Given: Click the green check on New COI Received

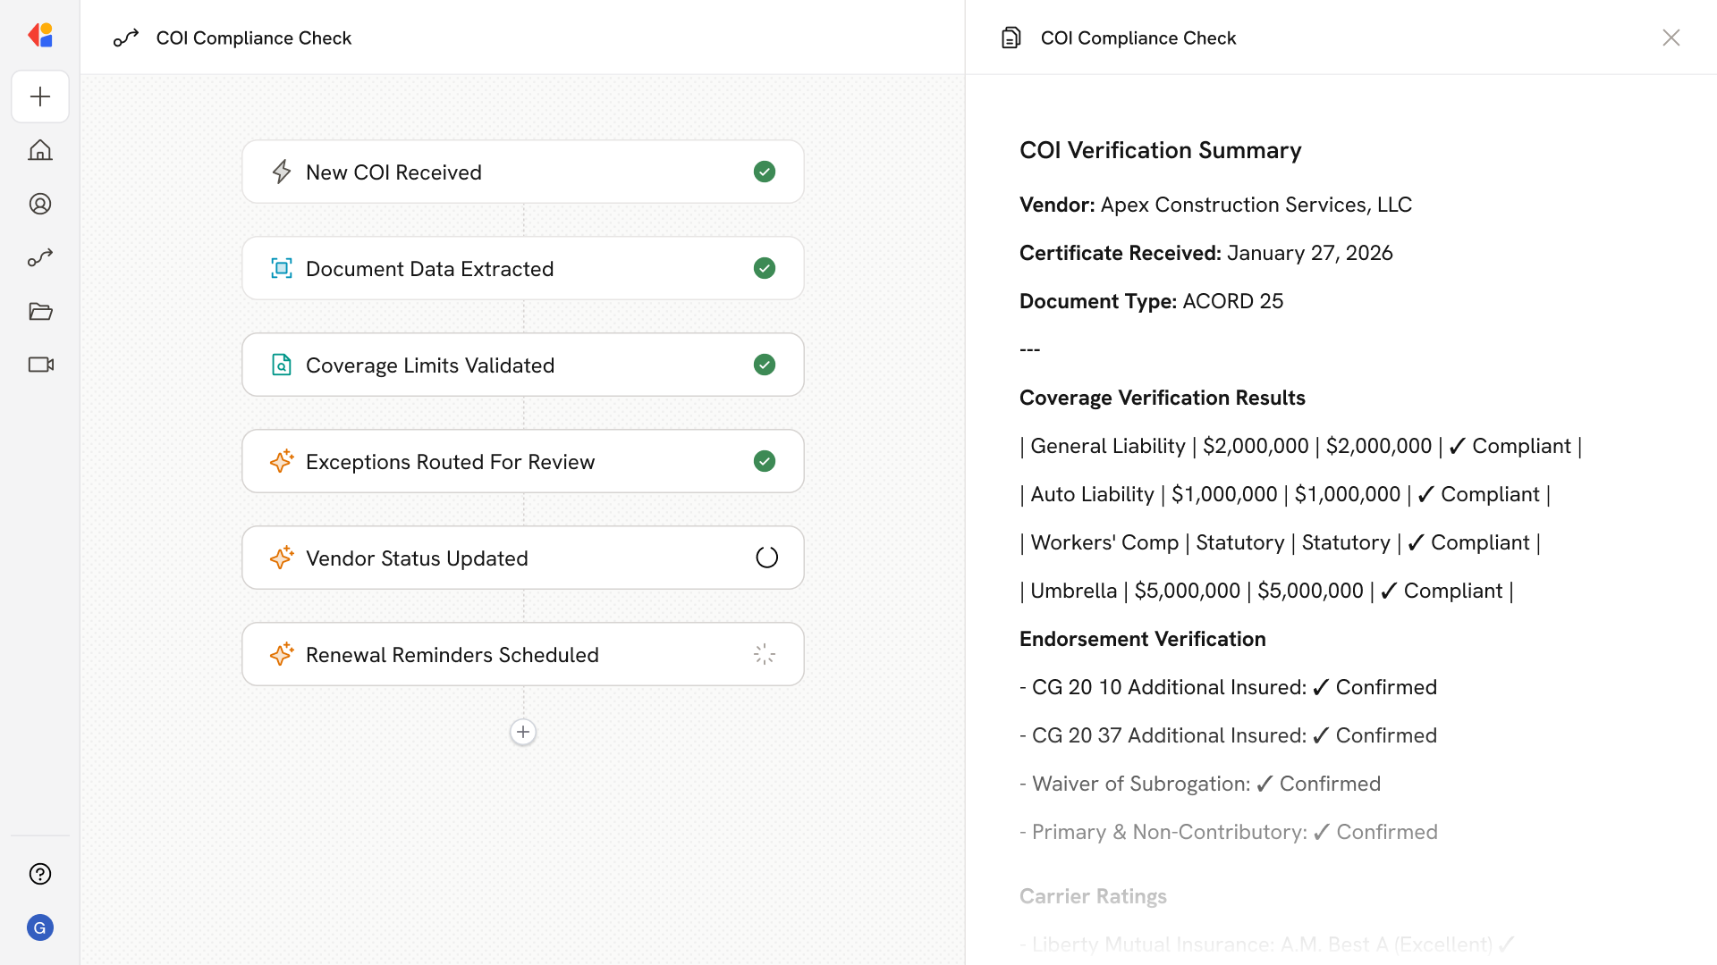Looking at the screenshot, I should pos(765,172).
